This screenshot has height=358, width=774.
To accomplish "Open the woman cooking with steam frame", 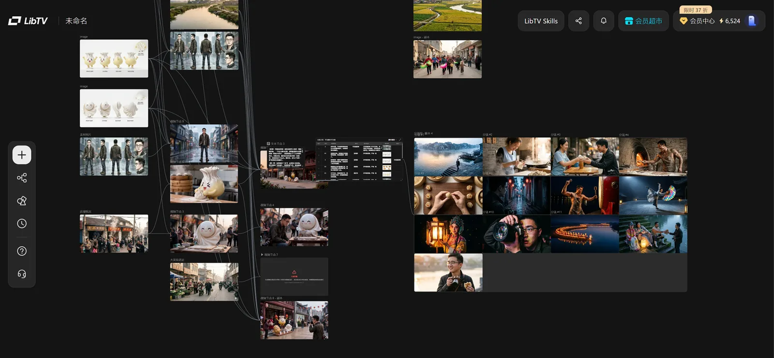I will point(517,157).
